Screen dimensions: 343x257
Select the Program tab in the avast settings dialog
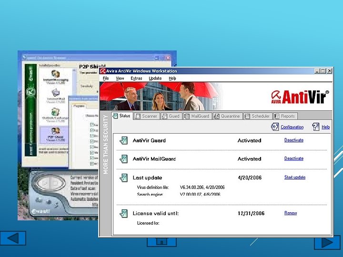[79, 106]
